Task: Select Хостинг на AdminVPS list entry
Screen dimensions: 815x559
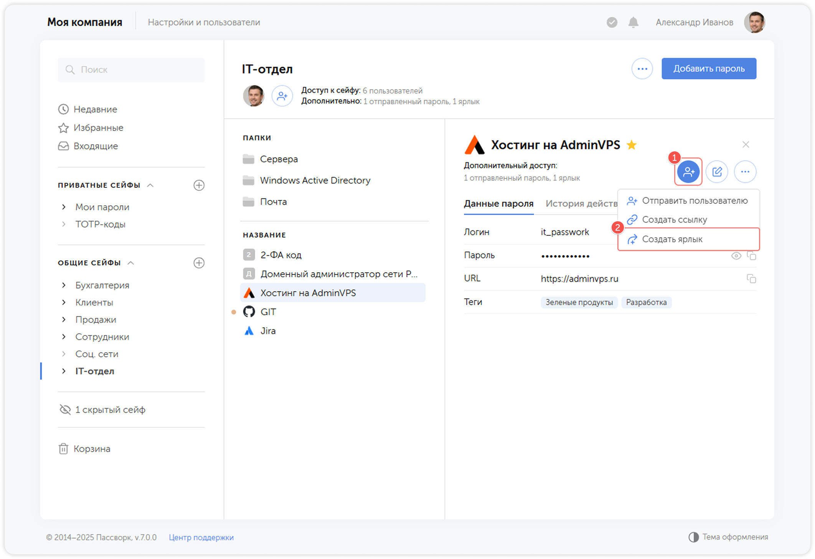Action: [333, 293]
